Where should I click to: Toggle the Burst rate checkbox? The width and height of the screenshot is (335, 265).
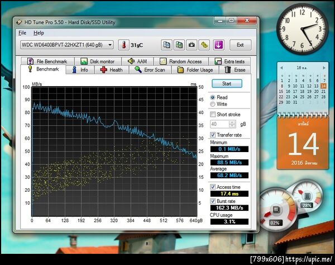213,201
